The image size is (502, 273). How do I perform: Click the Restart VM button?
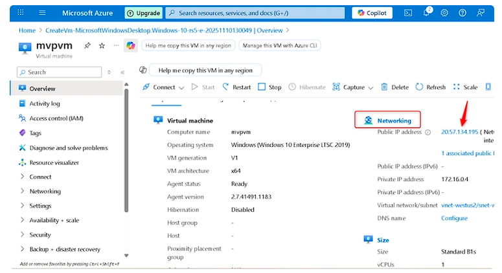[x=236, y=87]
